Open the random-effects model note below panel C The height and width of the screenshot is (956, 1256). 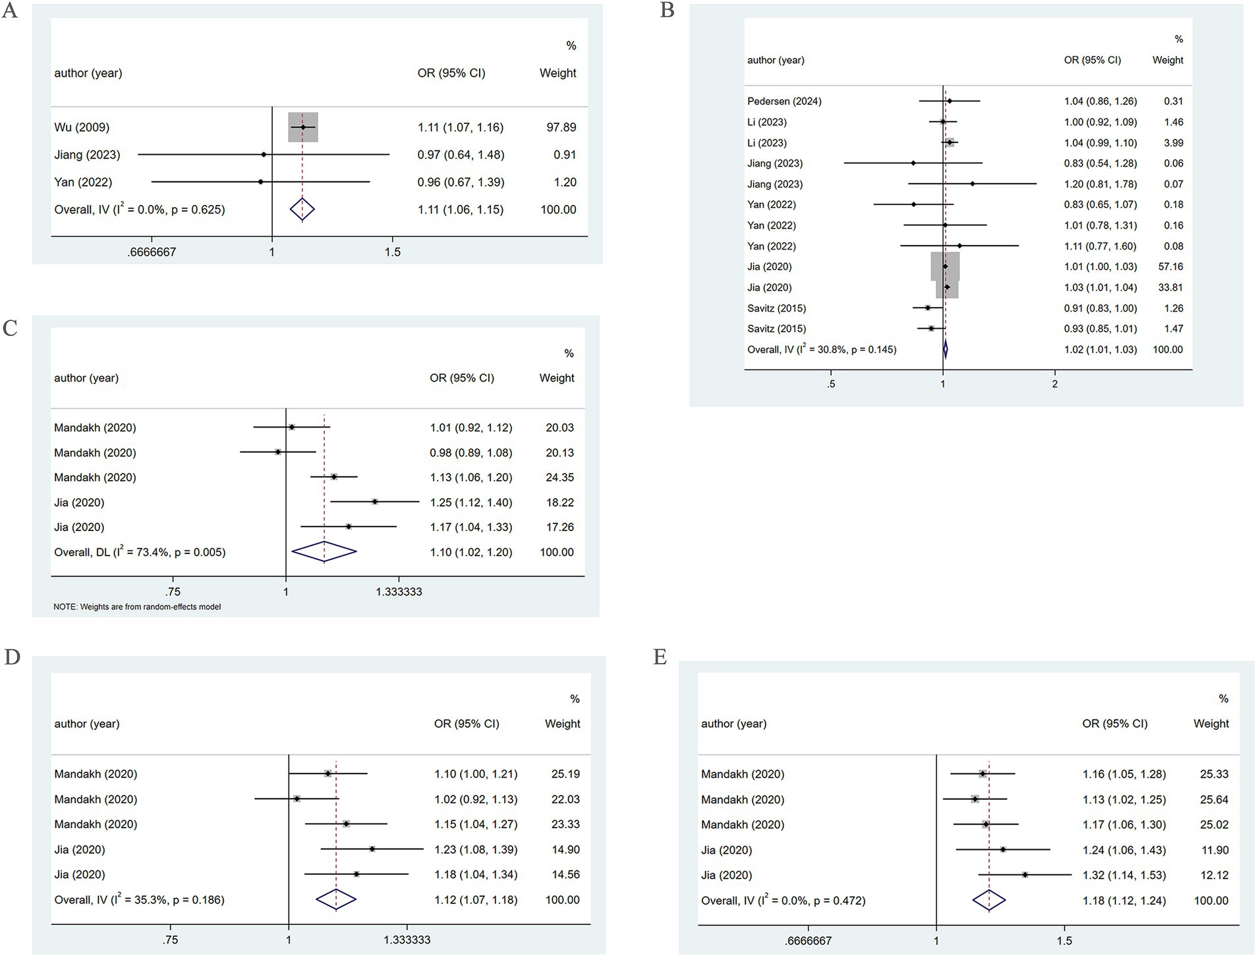pos(137,606)
